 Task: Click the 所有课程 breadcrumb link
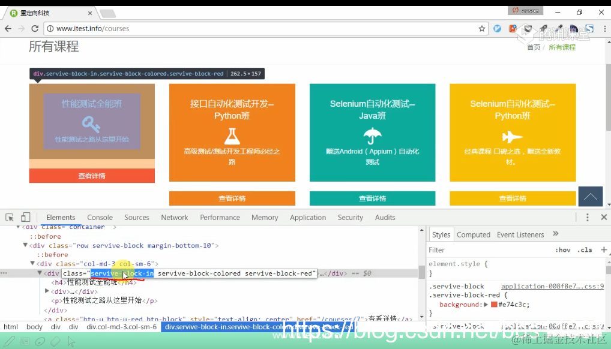click(562, 47)
